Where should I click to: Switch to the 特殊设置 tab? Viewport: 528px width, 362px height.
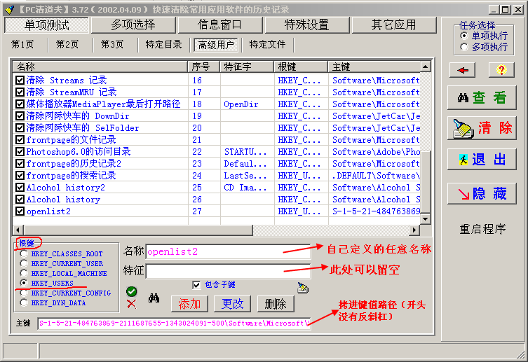[306, 25]
